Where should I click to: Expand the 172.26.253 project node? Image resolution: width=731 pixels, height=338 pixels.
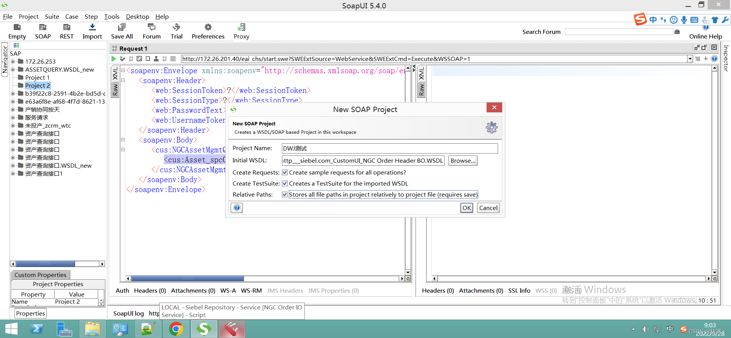[13, 61]
